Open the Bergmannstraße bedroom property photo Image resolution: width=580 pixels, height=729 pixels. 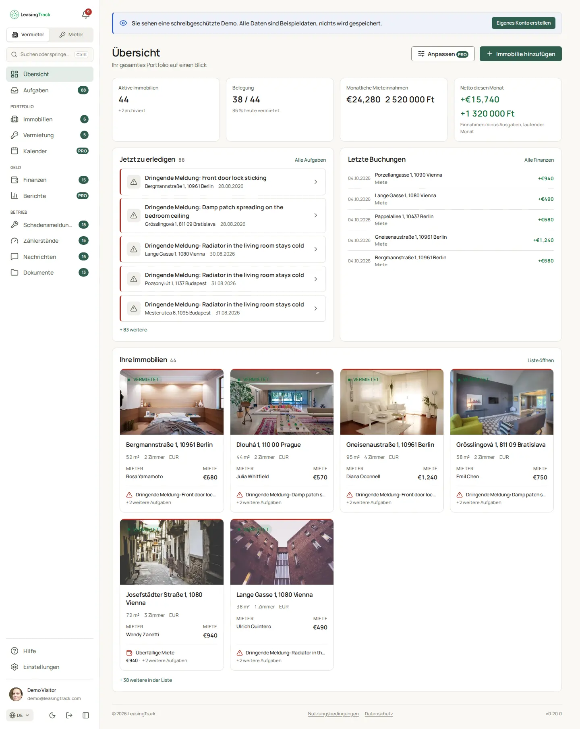point(172,402)
